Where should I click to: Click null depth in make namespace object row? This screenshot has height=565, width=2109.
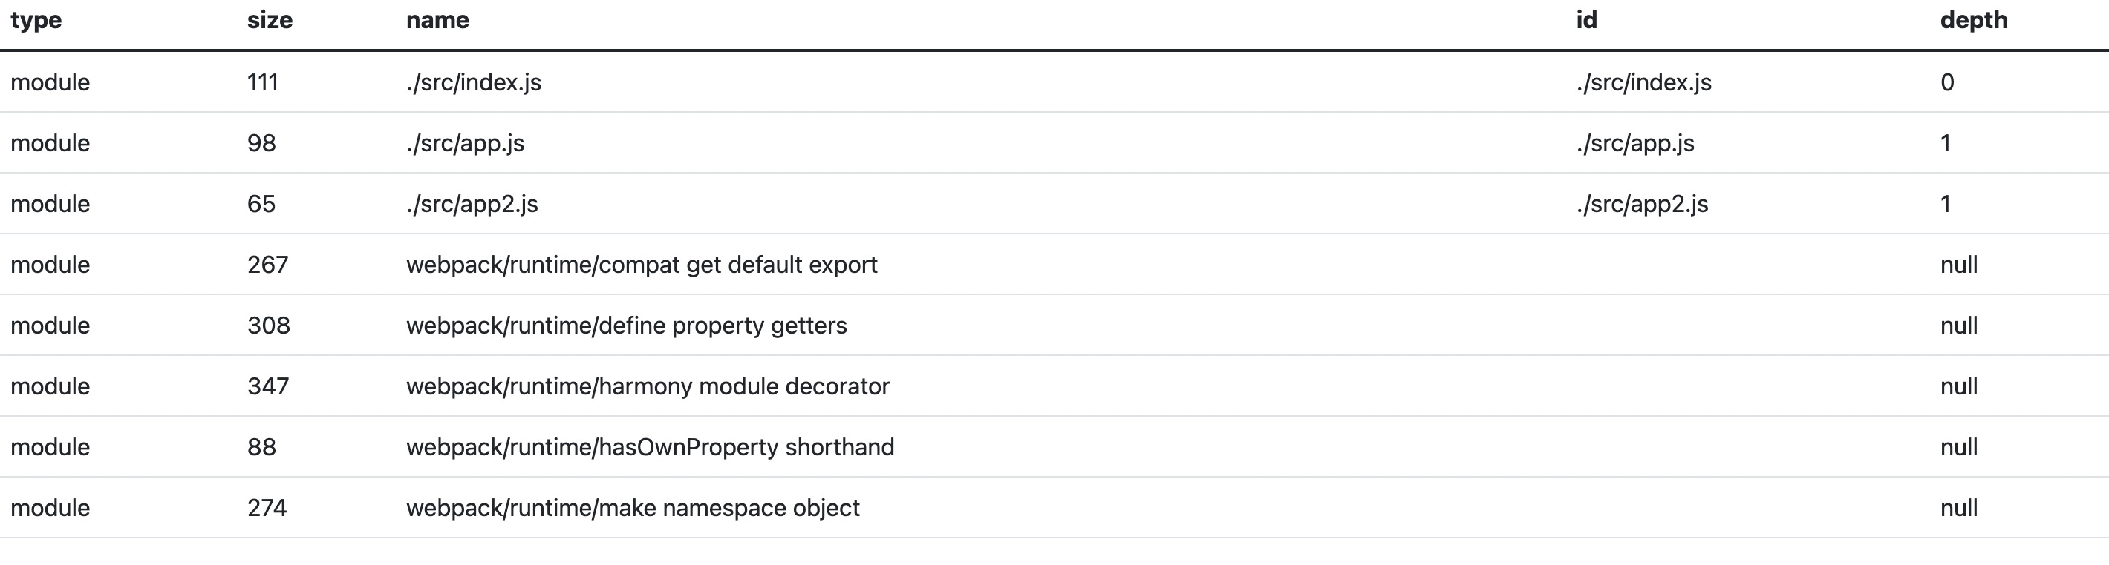click(x=1958, y=508)
